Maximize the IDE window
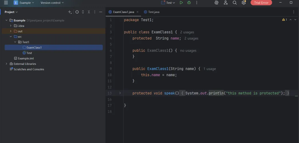This screenshot has height=143, width=299. 291,3
